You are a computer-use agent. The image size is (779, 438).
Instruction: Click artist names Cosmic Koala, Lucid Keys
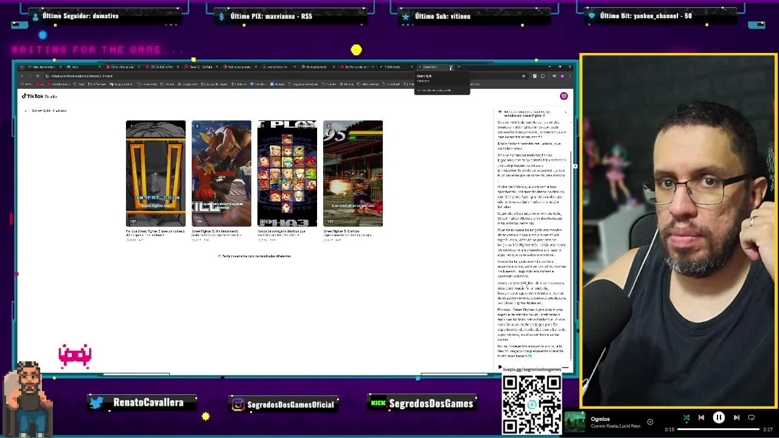point(615,426)
